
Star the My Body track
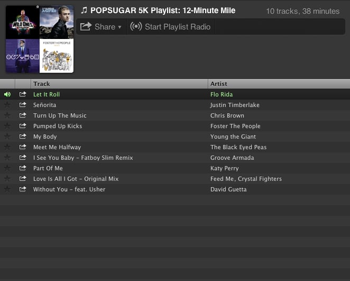7,136
